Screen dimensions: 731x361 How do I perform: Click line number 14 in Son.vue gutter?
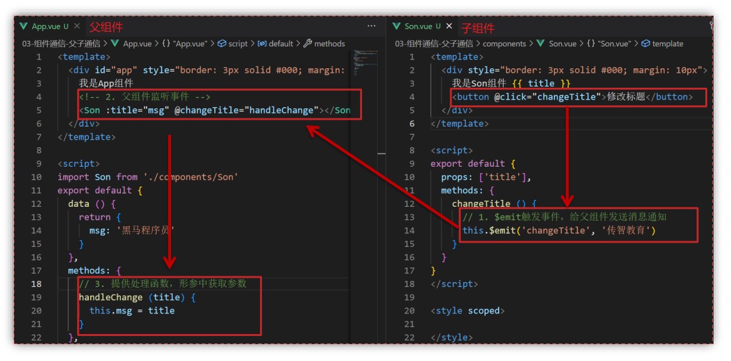click(410, 231)
